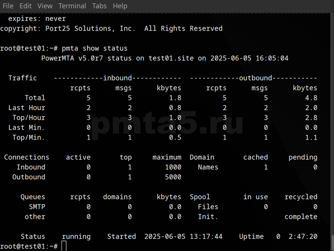The image size is (334, 251).
Task: Click inbound kbytes value '0.8'
Action: 175,108
